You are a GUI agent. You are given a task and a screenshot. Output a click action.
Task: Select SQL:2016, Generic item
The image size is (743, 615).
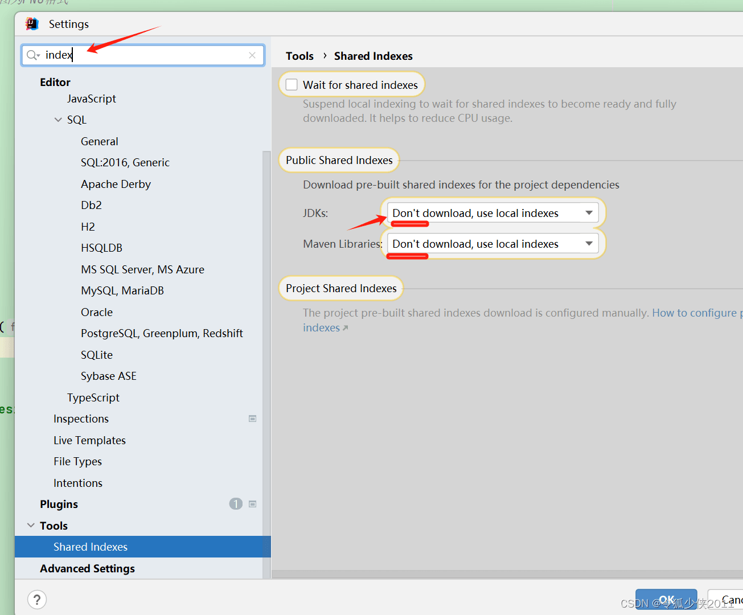[x=125, y=162]
